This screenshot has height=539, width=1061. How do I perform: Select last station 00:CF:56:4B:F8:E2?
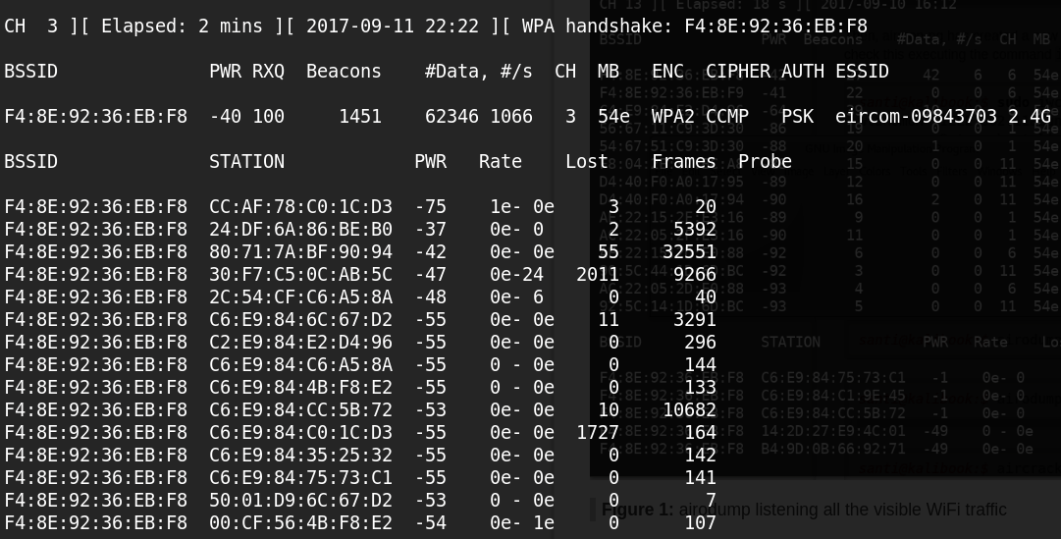(x=300, y=523)
